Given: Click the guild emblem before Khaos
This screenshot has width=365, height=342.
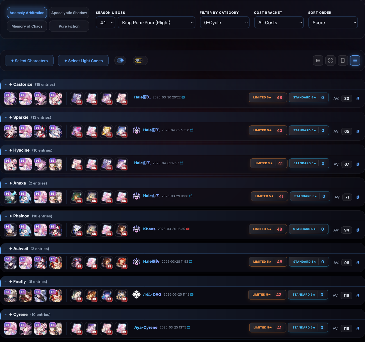Looking at the screenshot, I should click(136, 229).
